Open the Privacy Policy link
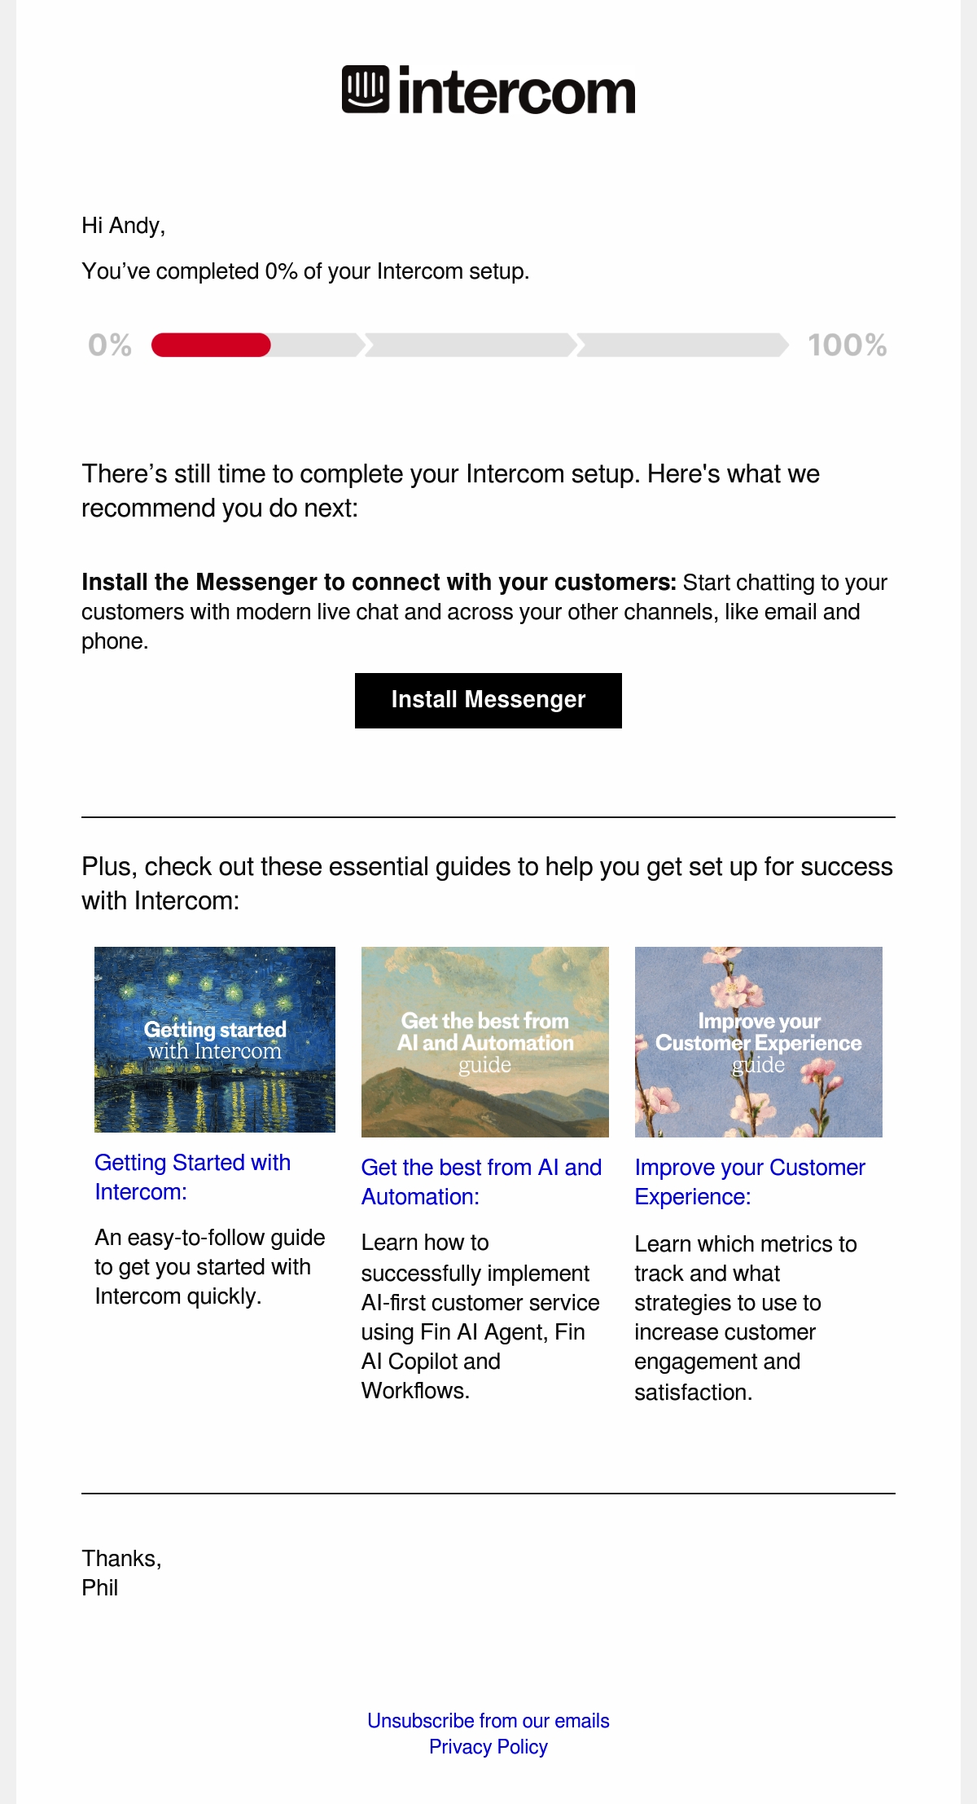The width and height of the screenshot is (977, 1804). click(488, 1746)
